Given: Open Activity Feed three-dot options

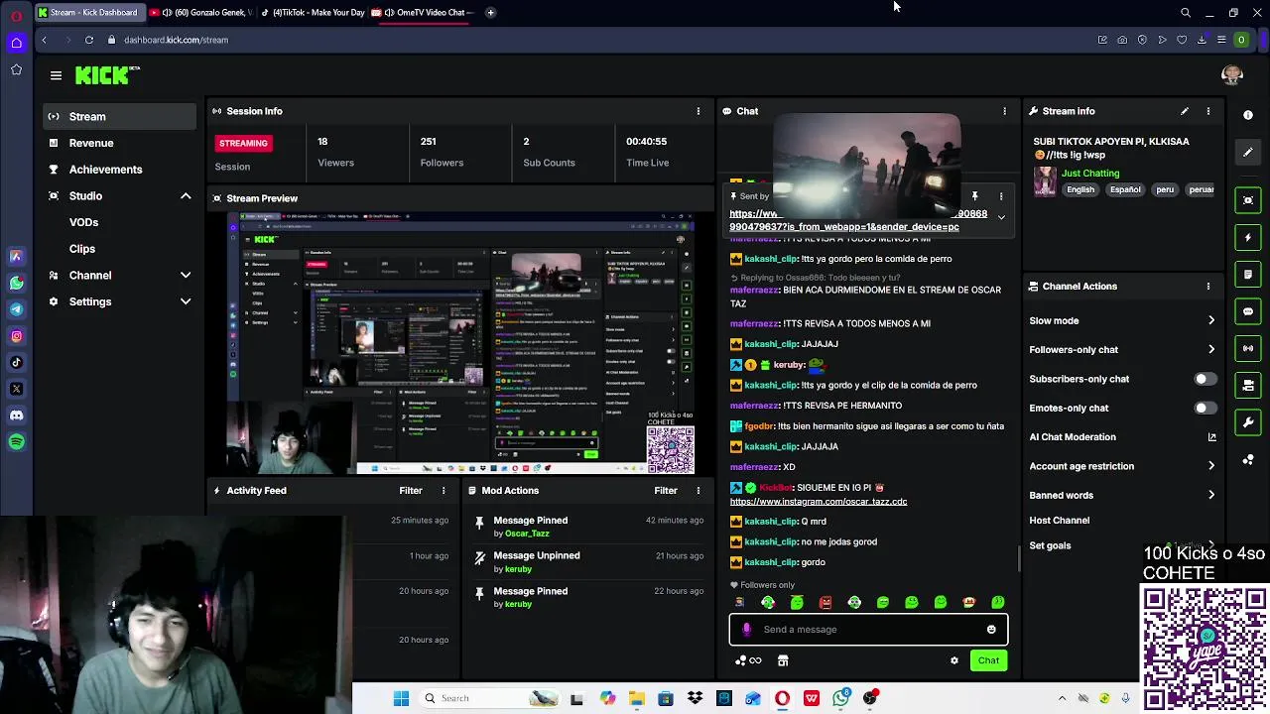Looking at the screenshot, I should pos(444,490).
